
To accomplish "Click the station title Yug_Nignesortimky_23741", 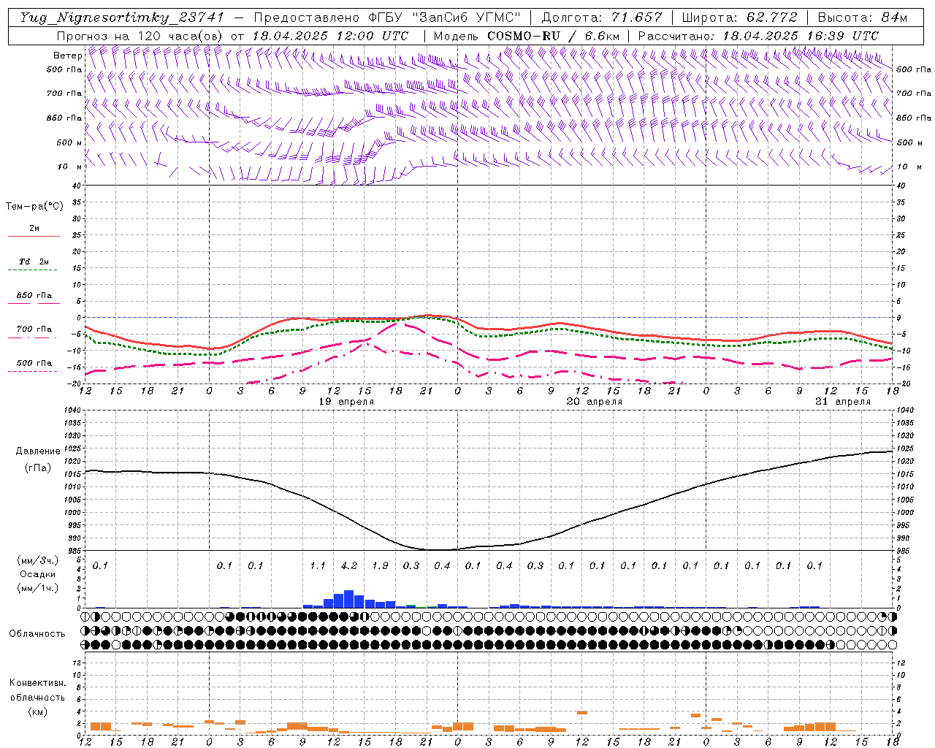I will [x=121, y=18].
